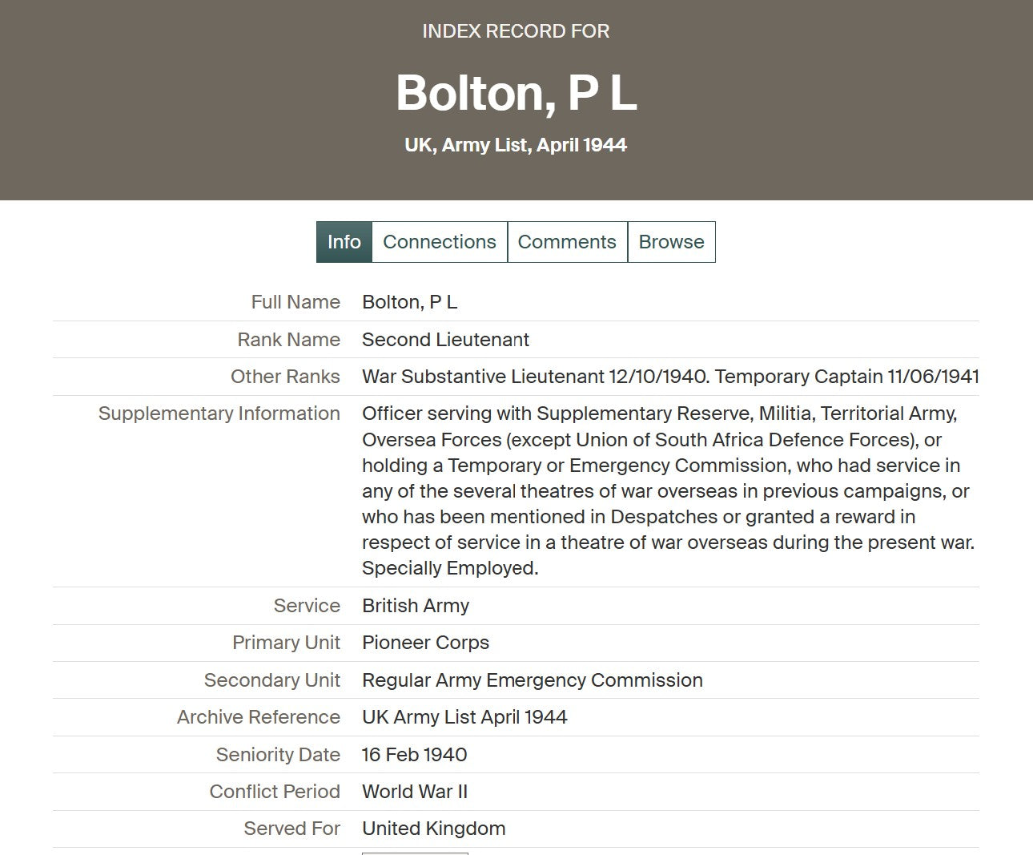The width and height of the screenshot is (1033, 855).
Task: Click the Bolton, P L page heading
Action: tap(516, 93)
